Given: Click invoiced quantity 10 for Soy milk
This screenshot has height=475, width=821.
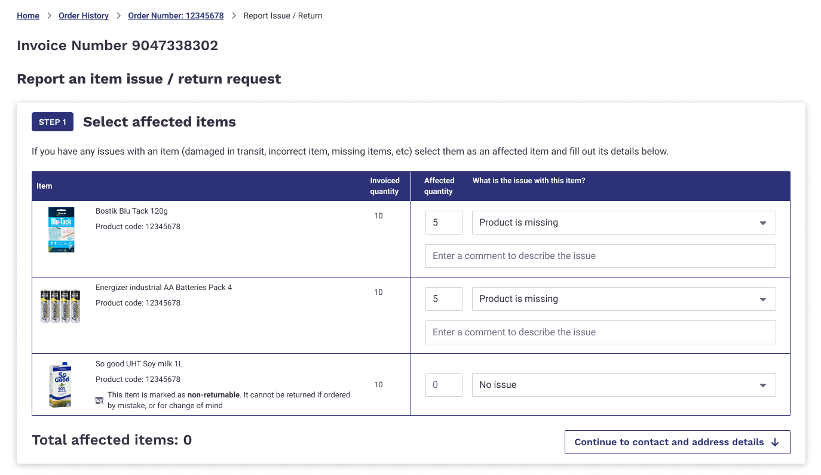Looking at the screenshot, I should click(378, 385).
